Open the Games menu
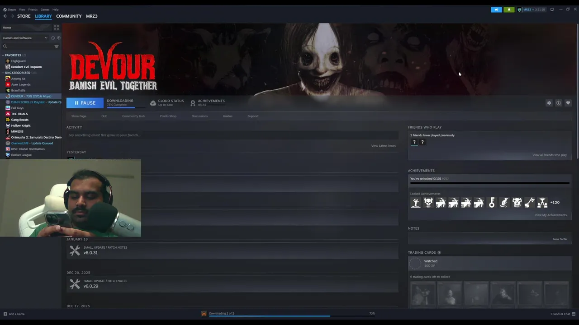579x325 pixels. 45,9
